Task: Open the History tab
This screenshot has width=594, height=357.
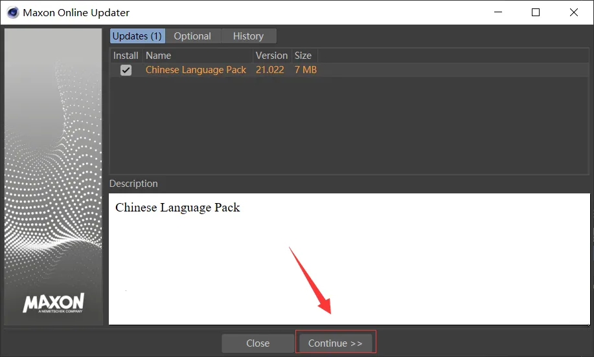Action: tap(249, 36)
